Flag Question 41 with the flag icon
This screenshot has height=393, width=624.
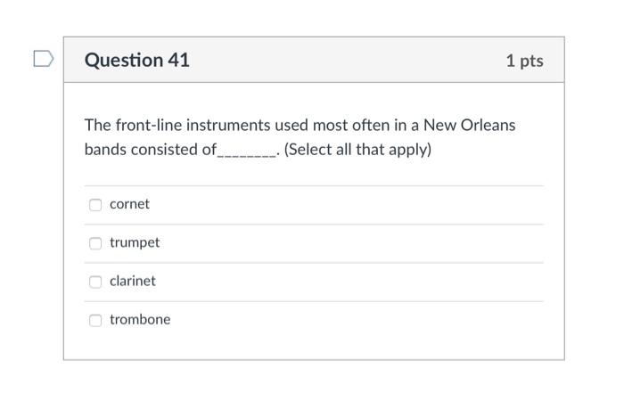point(43,60)
